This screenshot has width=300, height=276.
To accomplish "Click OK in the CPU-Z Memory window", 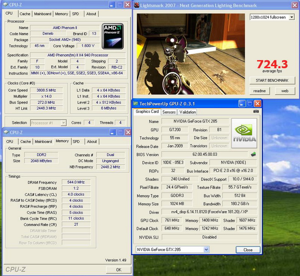I will point(118,270).
